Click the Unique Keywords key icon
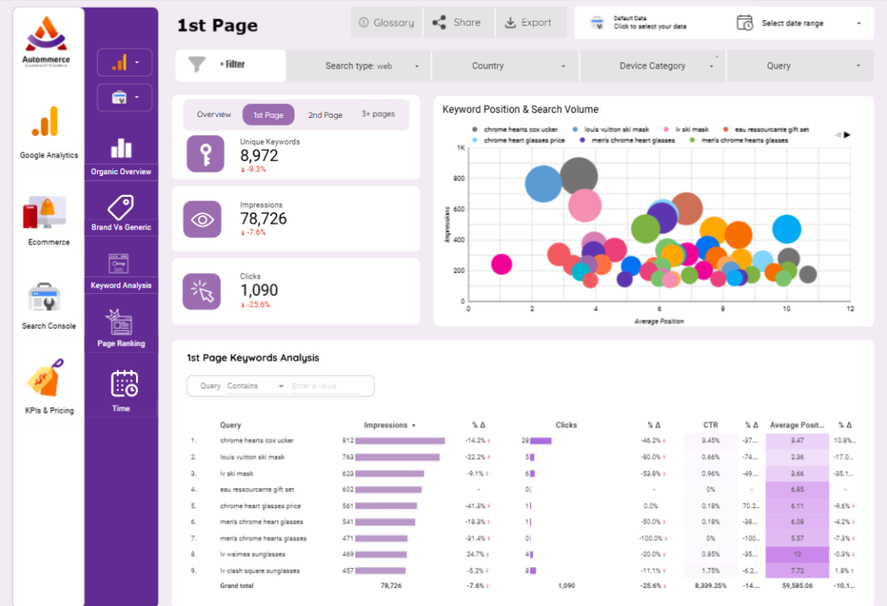 [205, 154]
